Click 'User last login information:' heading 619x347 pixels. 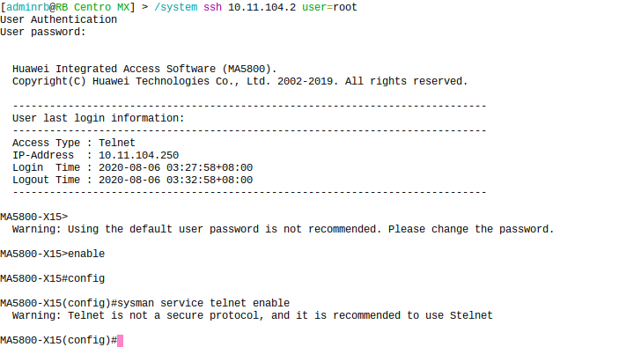[x=99, y=118]
